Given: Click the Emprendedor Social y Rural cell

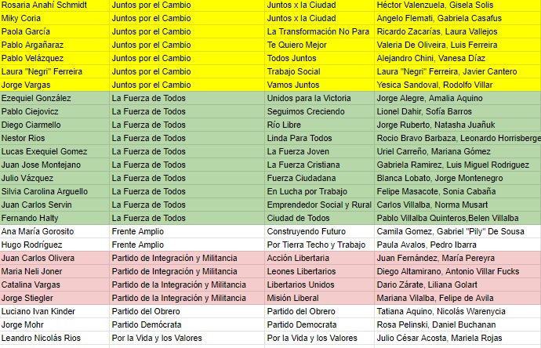Looking at the screenshot, I should (318, 205).
